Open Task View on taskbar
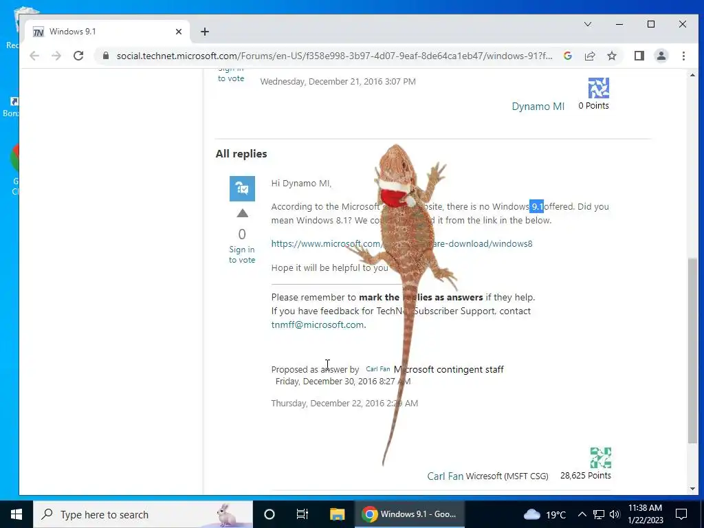 click(302, 514)
